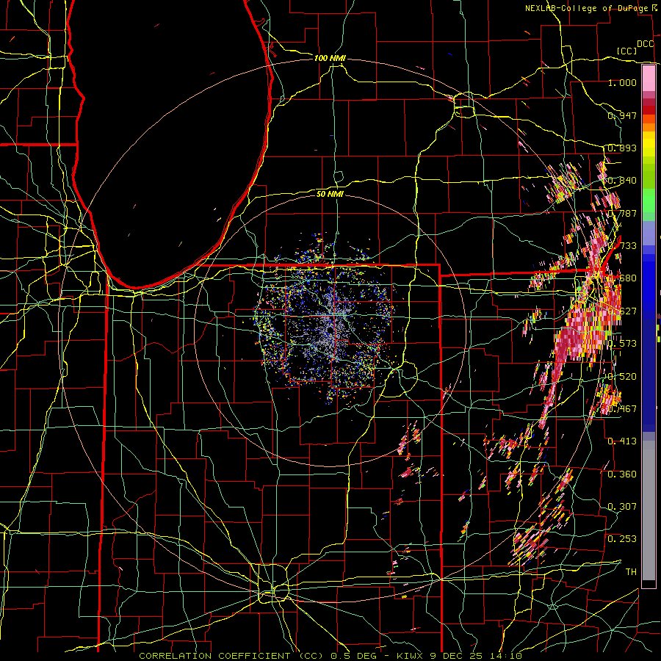Click the Correlation Coefficient product caption
The height and width of the screenshot is (661, 661).
pyautogui.click(x=330, y=656)
